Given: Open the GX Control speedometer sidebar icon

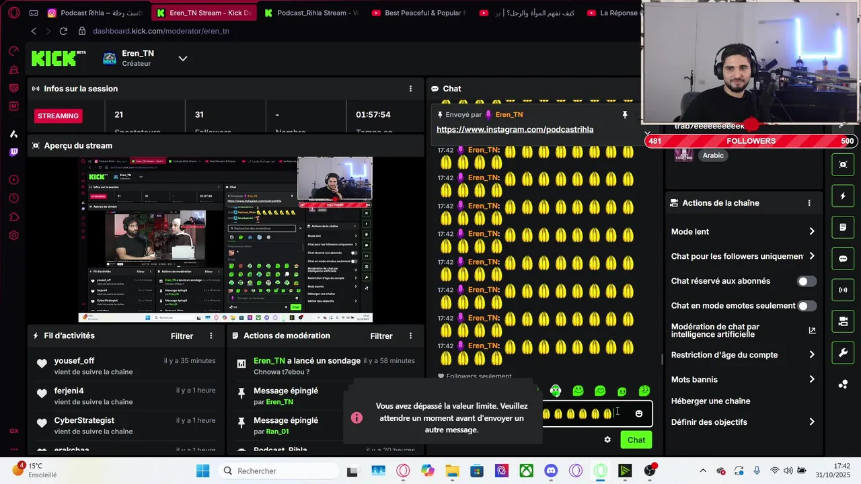Looking at the screenshot, I should (x=13, y=51).
